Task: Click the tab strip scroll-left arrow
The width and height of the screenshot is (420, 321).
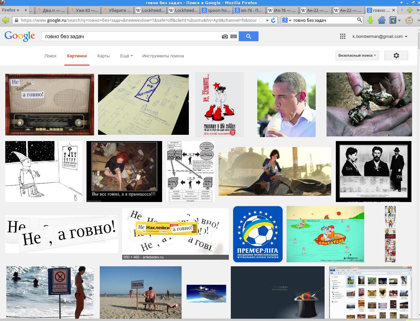Action: (x=25, y=10)
